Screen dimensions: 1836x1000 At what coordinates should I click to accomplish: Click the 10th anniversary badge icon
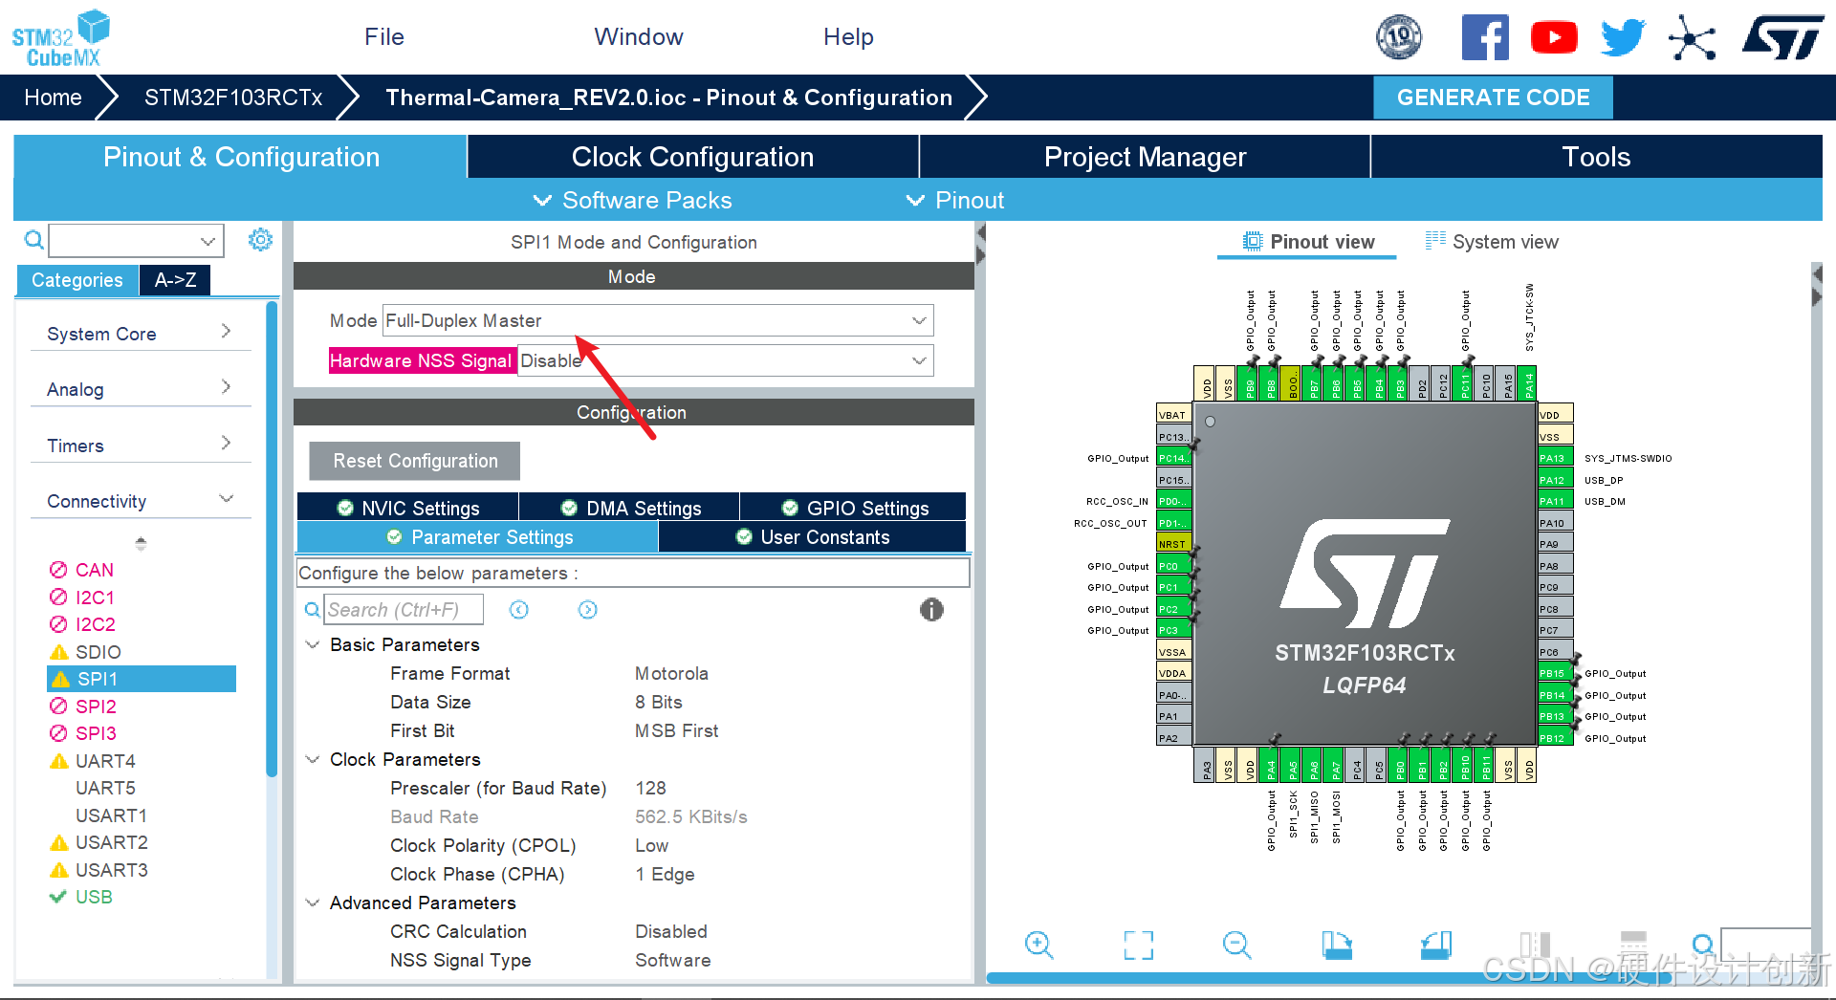pos(1398,37)
